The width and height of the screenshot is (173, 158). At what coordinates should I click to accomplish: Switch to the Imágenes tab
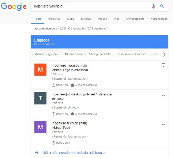point(54,19)
